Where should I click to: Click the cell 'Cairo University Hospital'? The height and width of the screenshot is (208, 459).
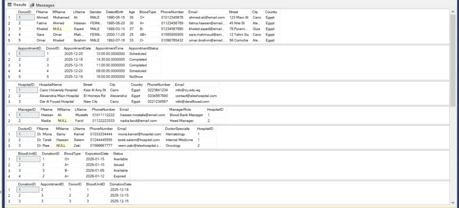click(59, 90)
